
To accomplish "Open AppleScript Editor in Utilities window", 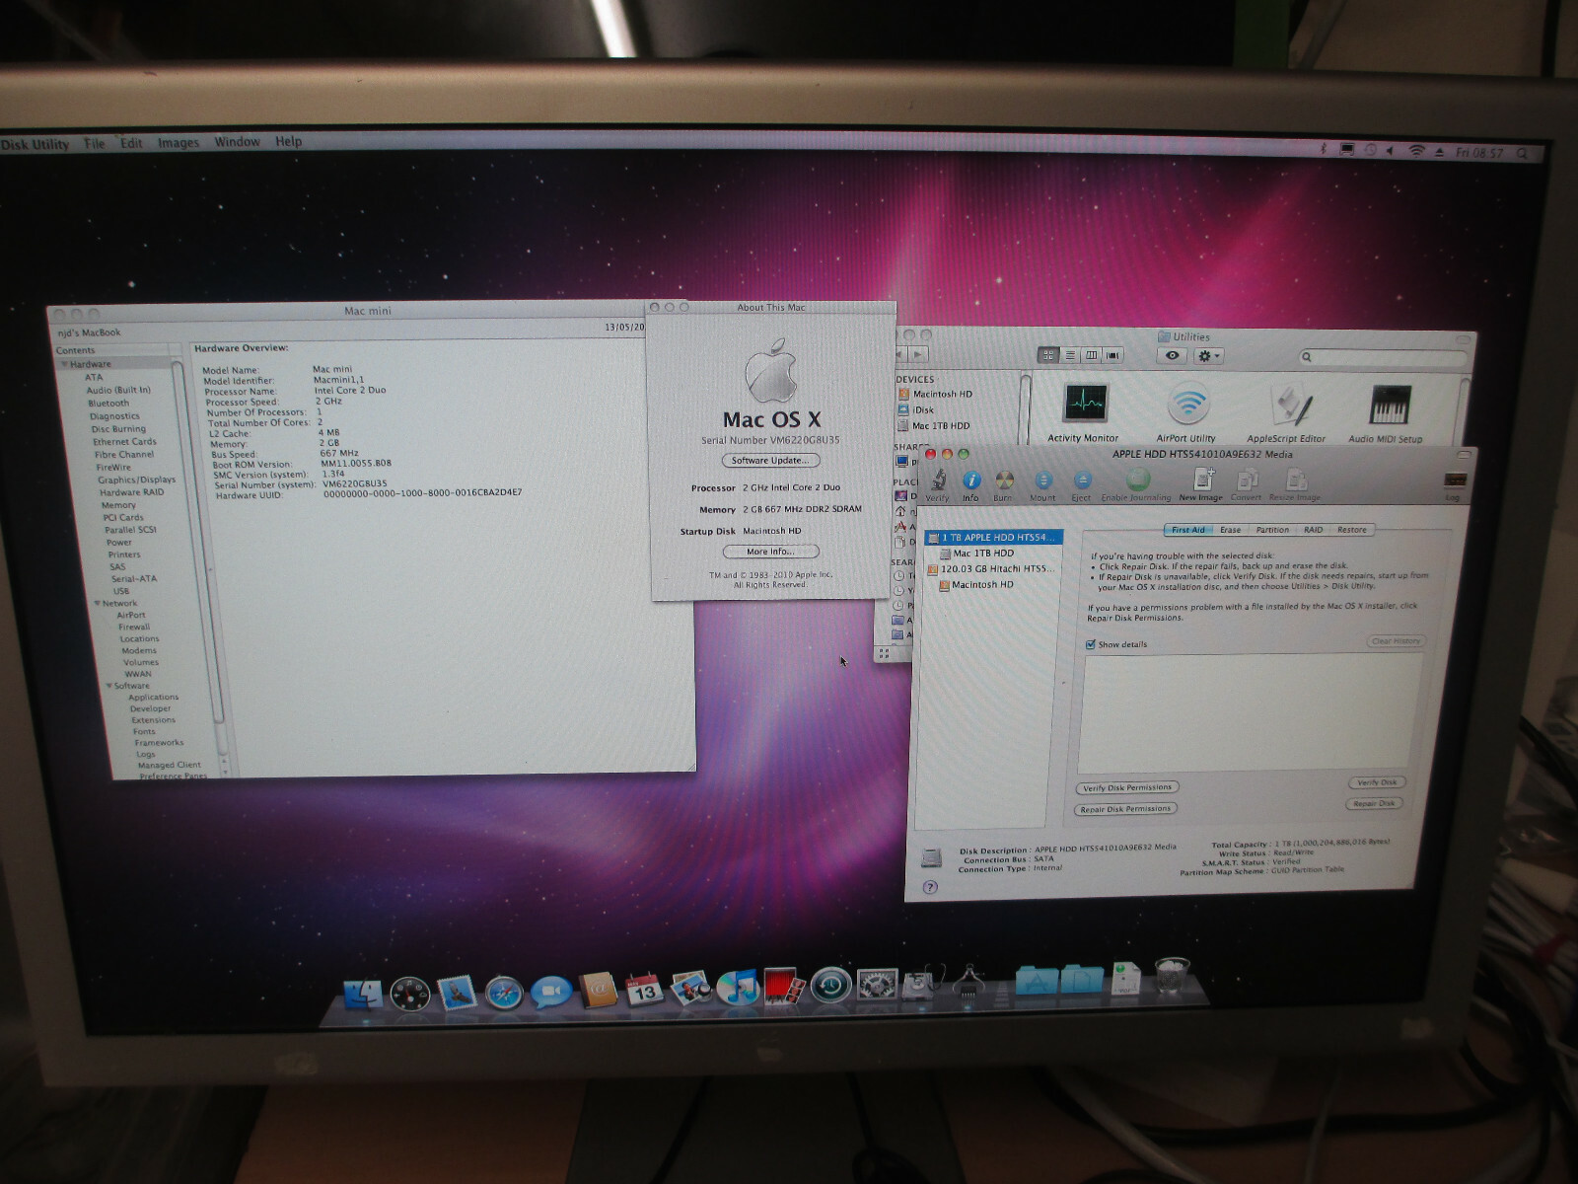I will 1291,405.
